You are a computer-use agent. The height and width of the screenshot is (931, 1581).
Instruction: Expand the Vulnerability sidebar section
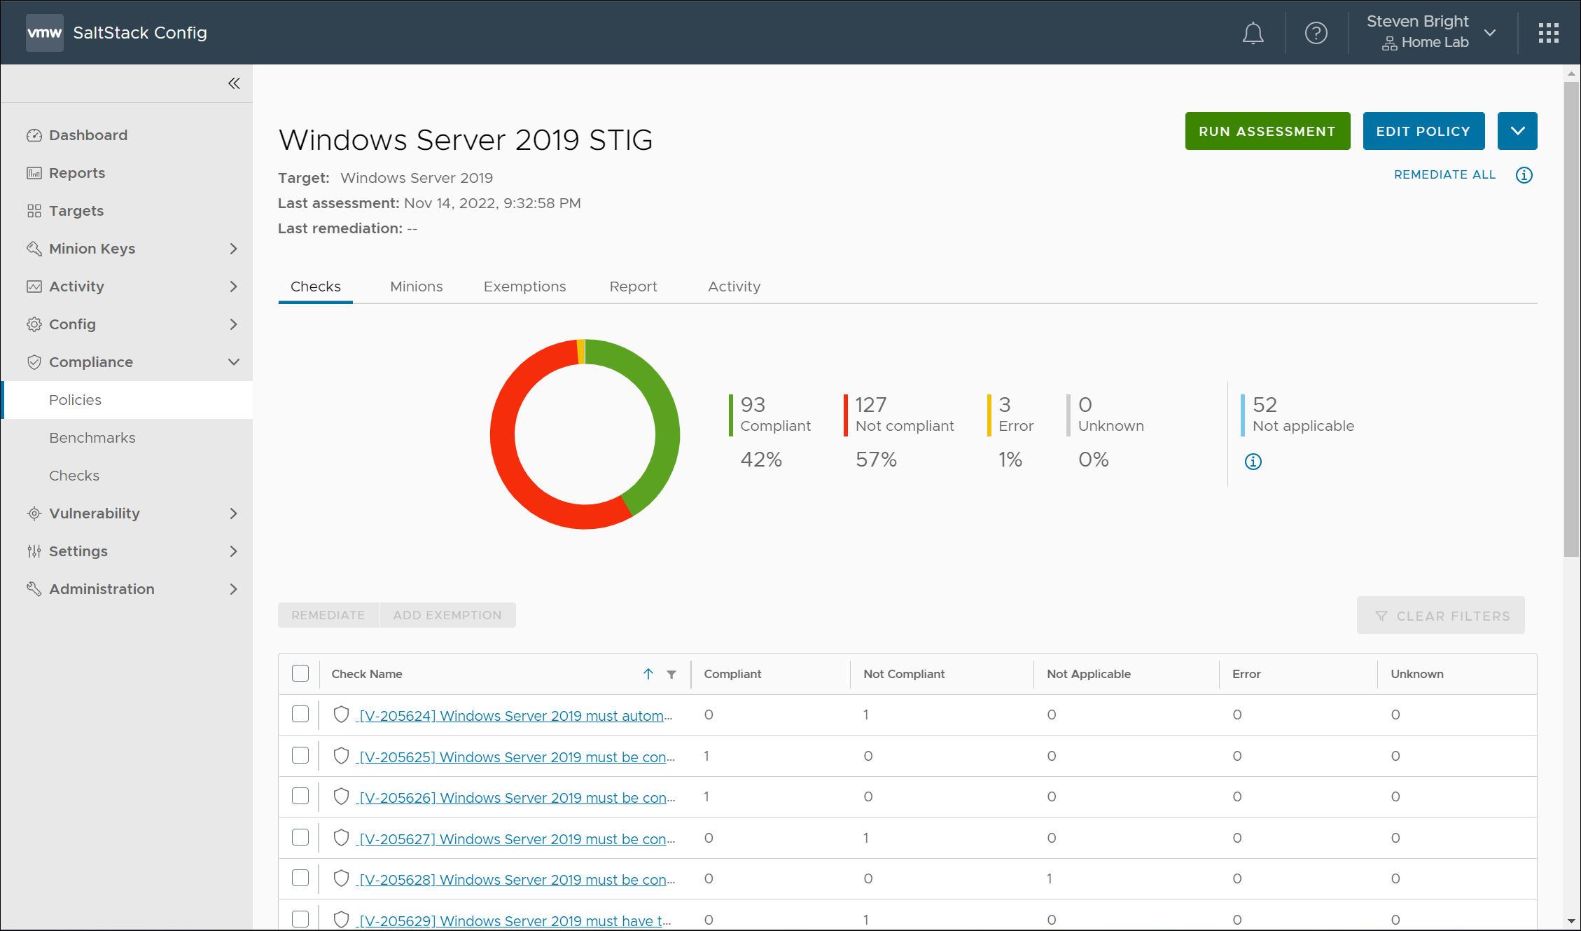[x=233, y=513]
